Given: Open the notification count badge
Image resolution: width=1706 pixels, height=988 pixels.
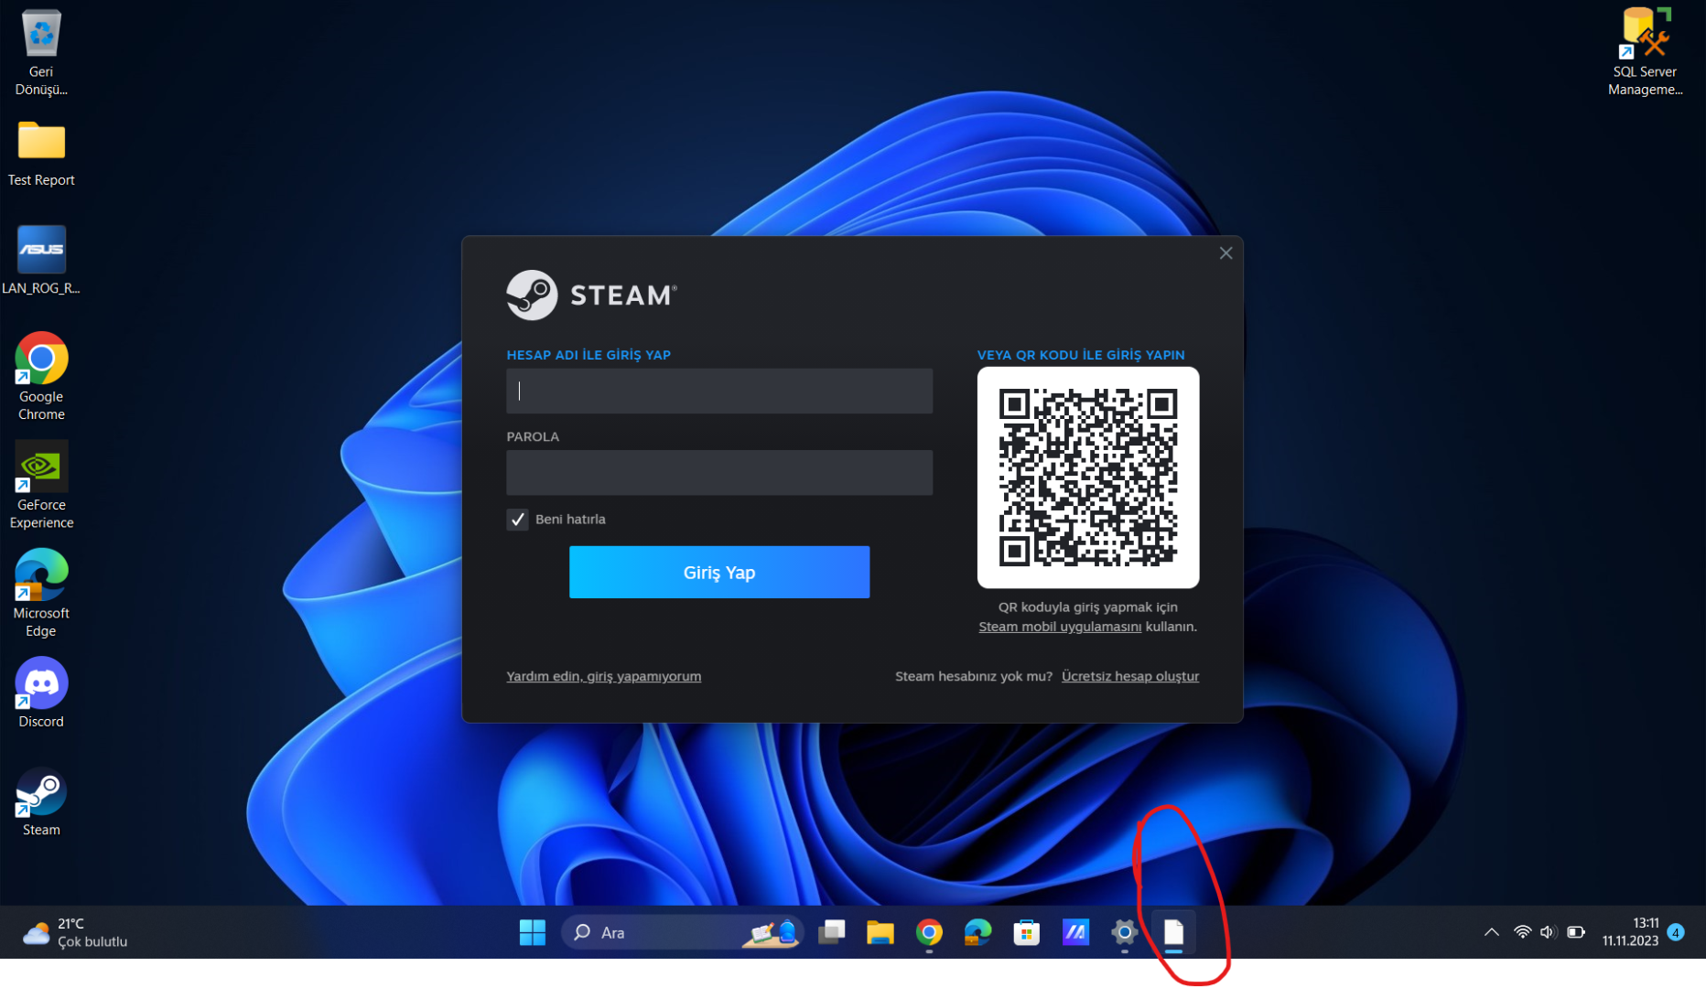Looking at the screenshot, I should pos(1676,932).
